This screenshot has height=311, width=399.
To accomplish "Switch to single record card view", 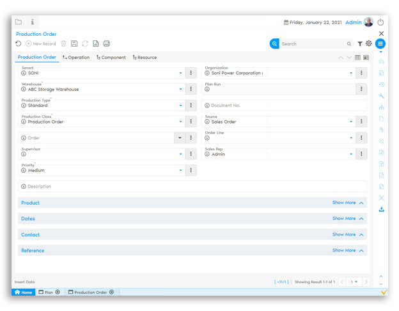I will click(x=366, y=58).
